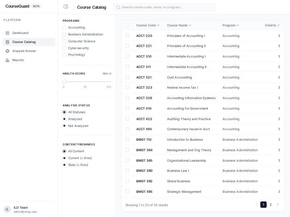Select the ACCT 310 row checkbox

pos(127,56)
